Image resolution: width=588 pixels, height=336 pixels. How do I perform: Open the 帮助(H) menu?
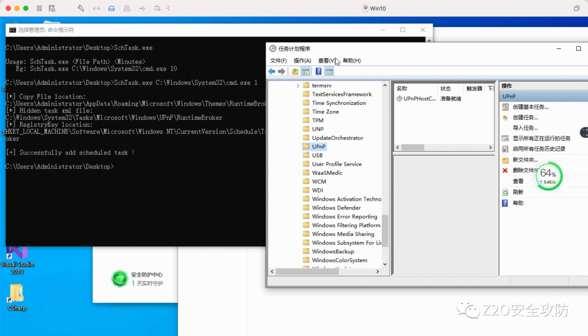click(x=352, y=61)
